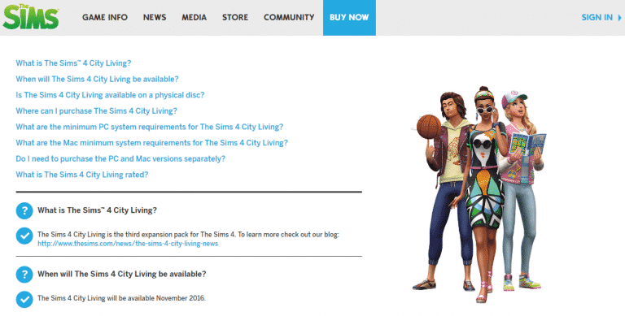Click the BUY NOW button
This screenshot has width=625, height=316.
point(349,18)
